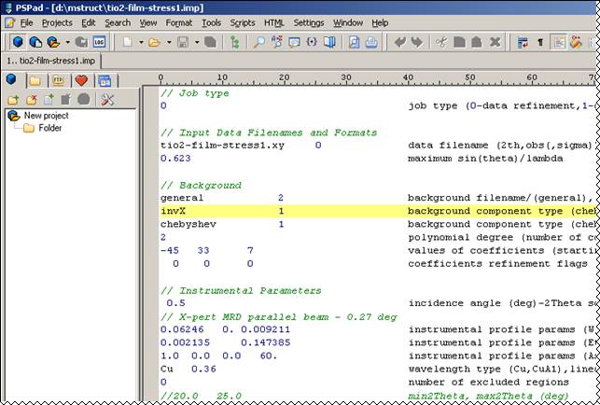The image size is (600, 405).
Task: Click tio2-film-stress1.xy filename in editor
Action: pyautogui.click(x=222, y=146)
